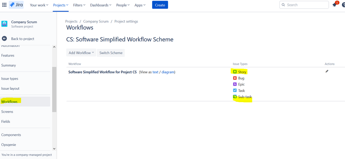The image size is (345, 159).
Task: Click the Bug issue type label
Action: point(241,78)
